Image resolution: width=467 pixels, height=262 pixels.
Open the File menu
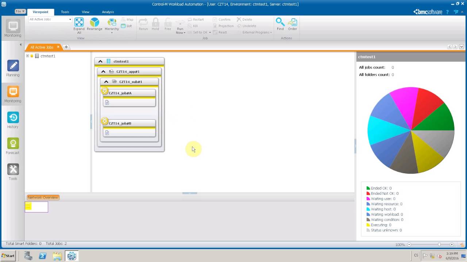click(x=20, y=12)
